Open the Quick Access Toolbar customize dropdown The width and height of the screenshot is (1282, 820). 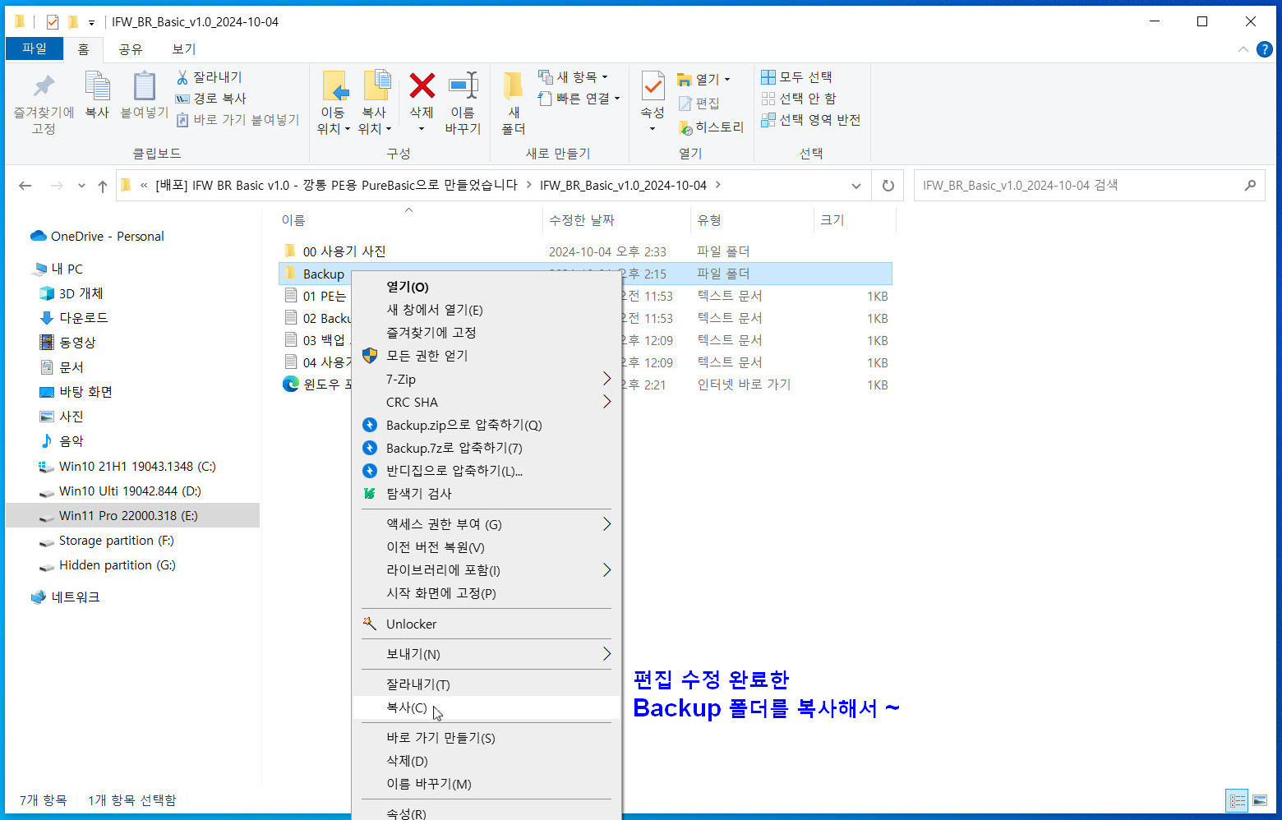click(x=91, y=23)
